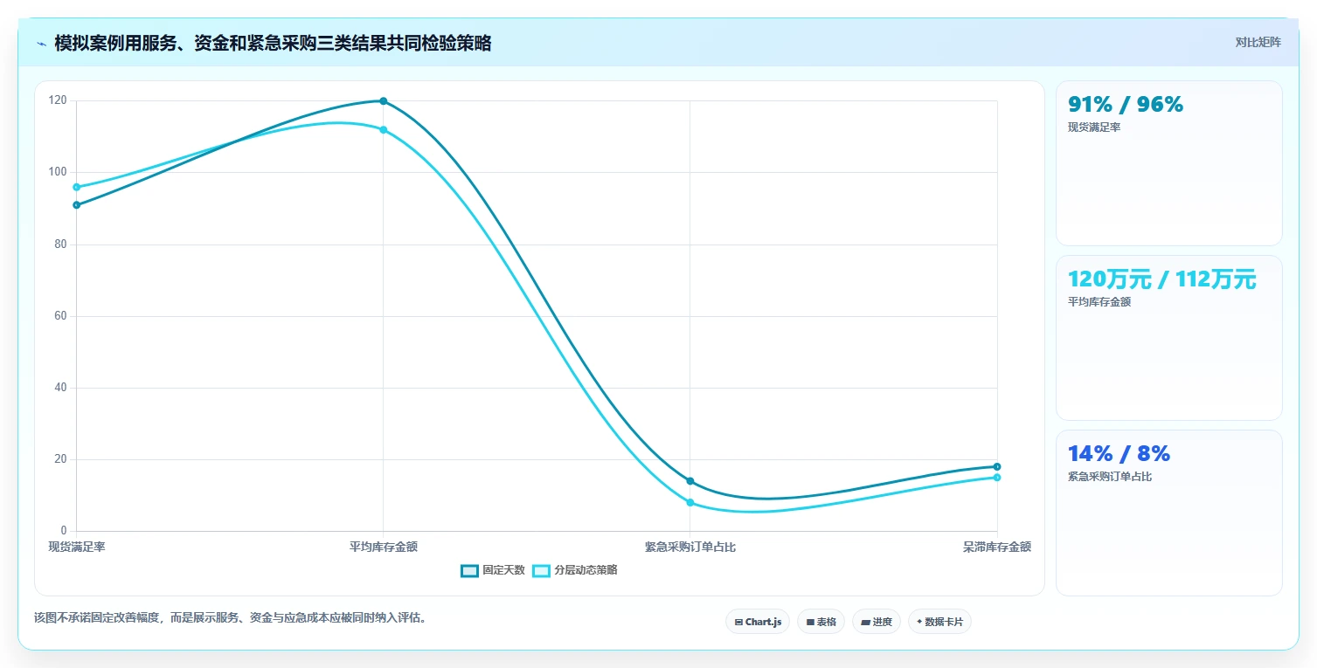This screenshot has height=668, width=1317.
Task: Click 分层动态策略 data point at 现货满足率
Action: point(77,187)
